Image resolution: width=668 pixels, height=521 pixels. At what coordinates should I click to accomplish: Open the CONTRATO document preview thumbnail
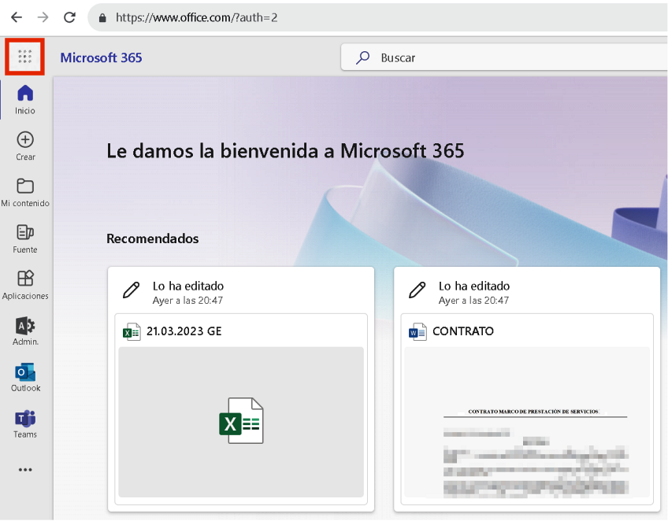point(527,422)
